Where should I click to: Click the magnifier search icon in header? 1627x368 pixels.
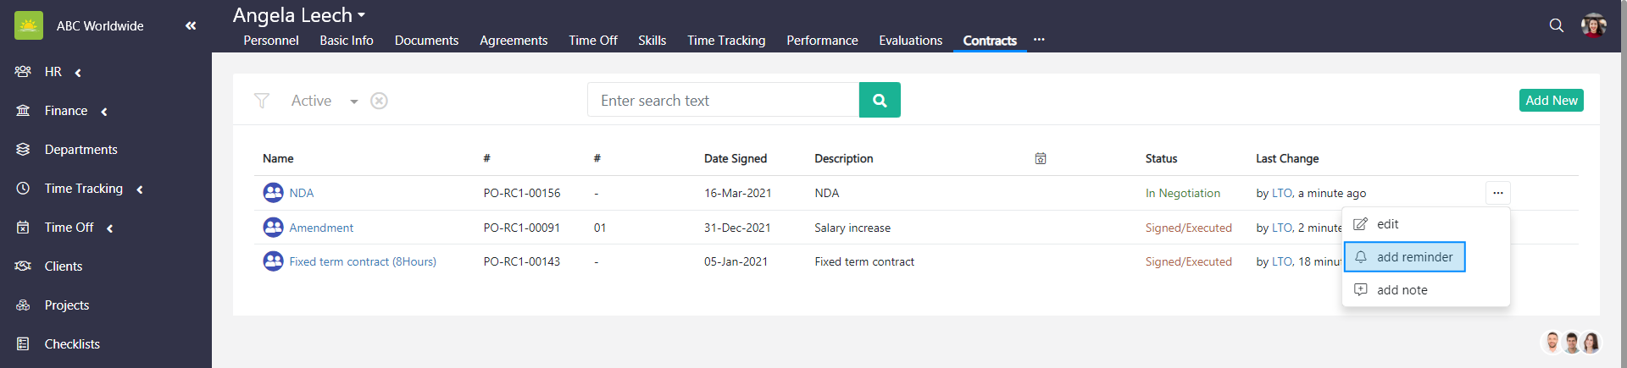(x=1556, y=25)
